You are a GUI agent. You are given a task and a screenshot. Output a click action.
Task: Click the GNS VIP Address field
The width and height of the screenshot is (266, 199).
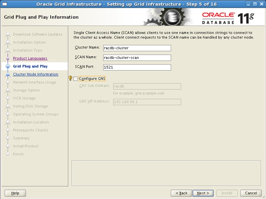point(147,102)
